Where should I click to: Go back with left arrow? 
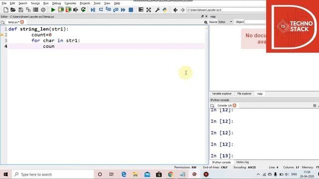pos(175,10)
